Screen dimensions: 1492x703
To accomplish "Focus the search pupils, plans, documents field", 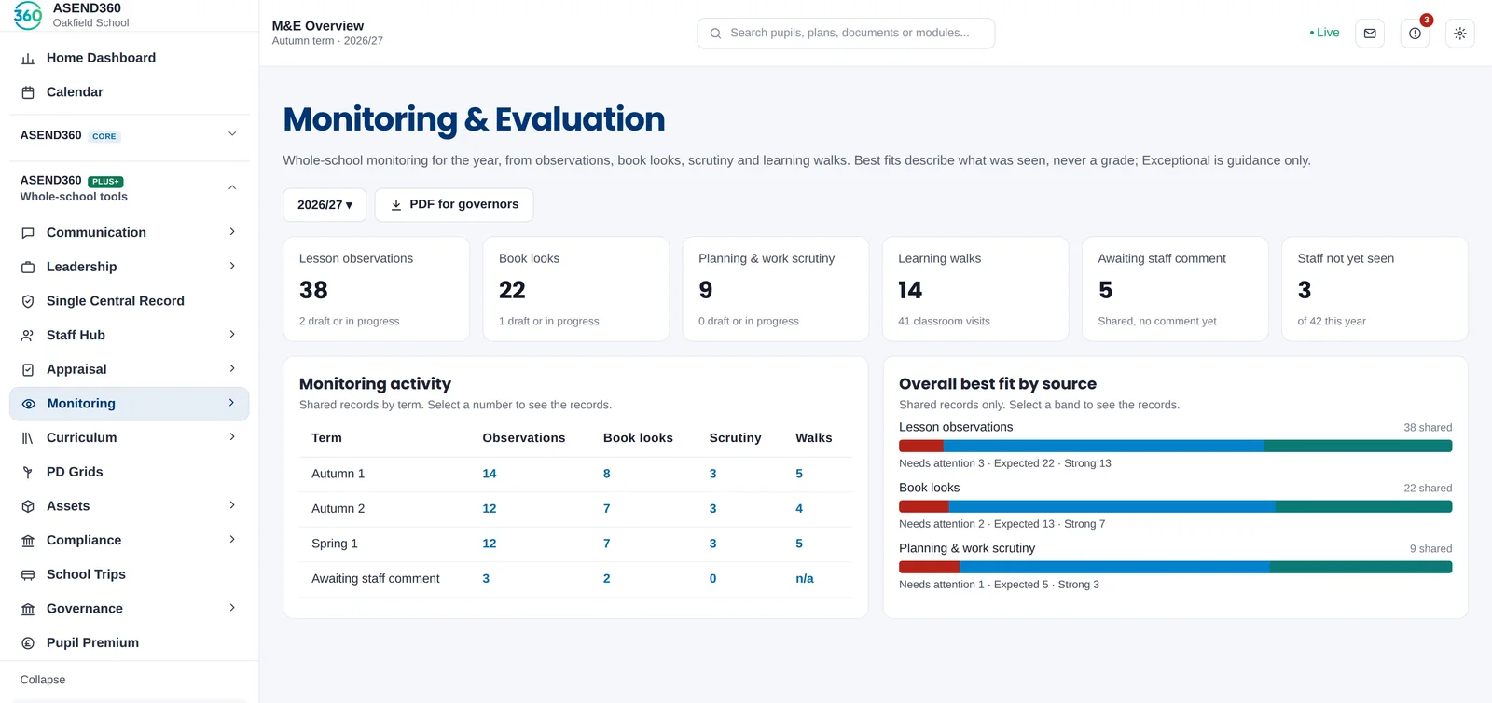I will [846, 34].
